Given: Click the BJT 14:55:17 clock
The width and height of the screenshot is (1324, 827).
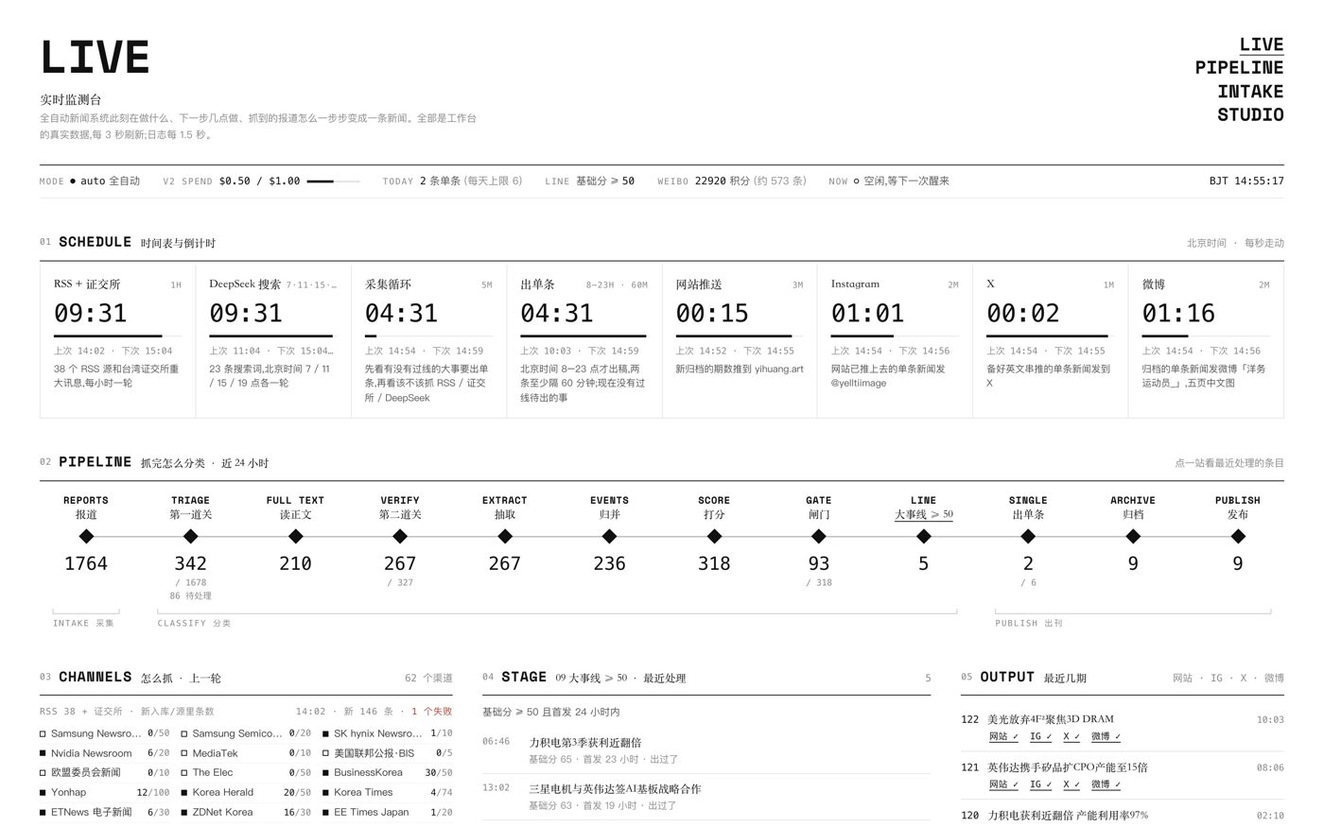Looking at the screenshot, I should coord(1246,181).
